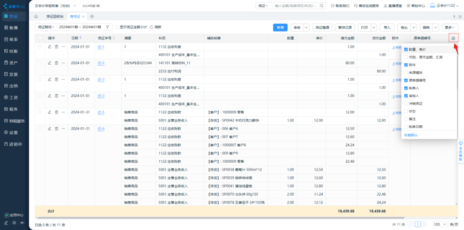Viewport: 464px width, 230px height.
Task: Enable 显示凭证金额小计 checkbox
Action: tap(117, 27)
